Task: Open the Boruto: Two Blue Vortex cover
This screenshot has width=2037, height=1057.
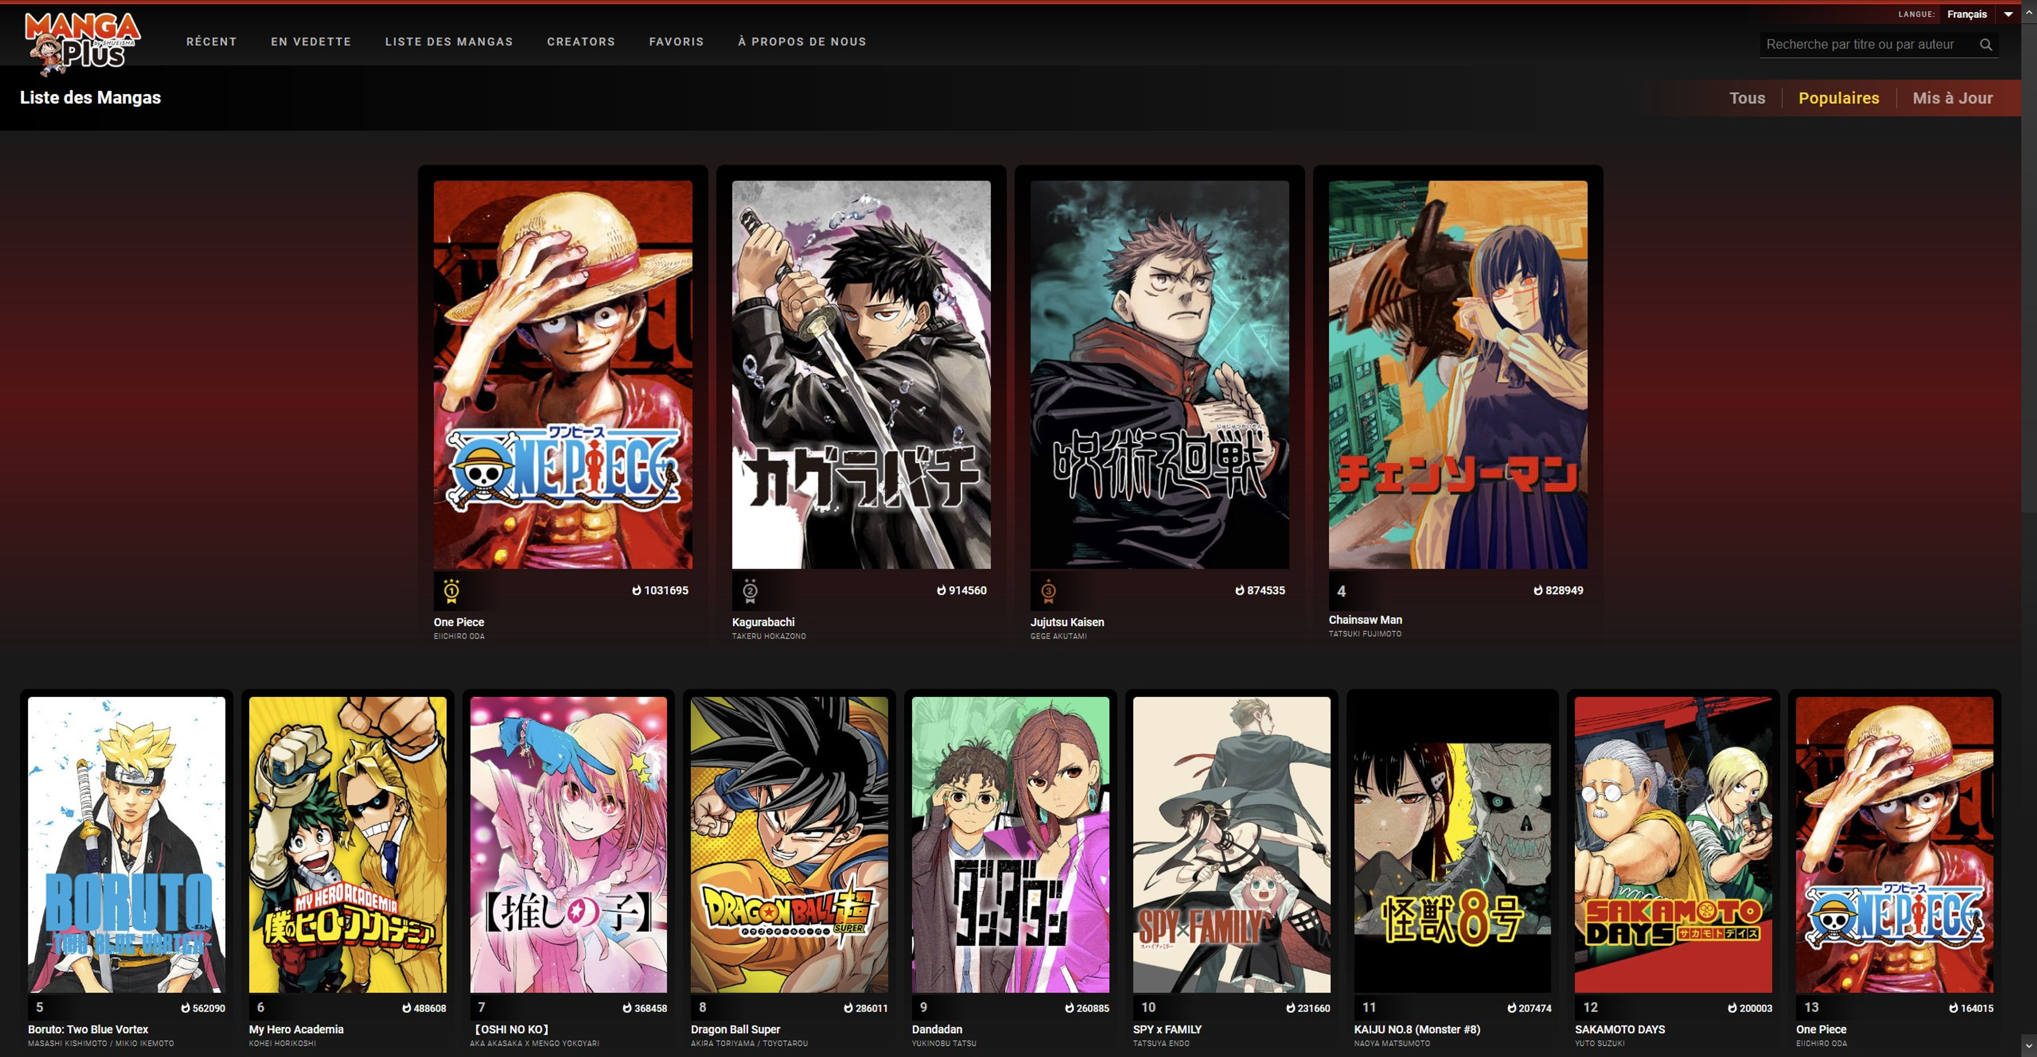Action: click(x=127, y=844)
